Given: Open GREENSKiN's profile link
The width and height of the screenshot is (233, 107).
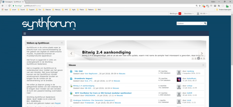Looking at the screenshot, I should click(90, 95).
